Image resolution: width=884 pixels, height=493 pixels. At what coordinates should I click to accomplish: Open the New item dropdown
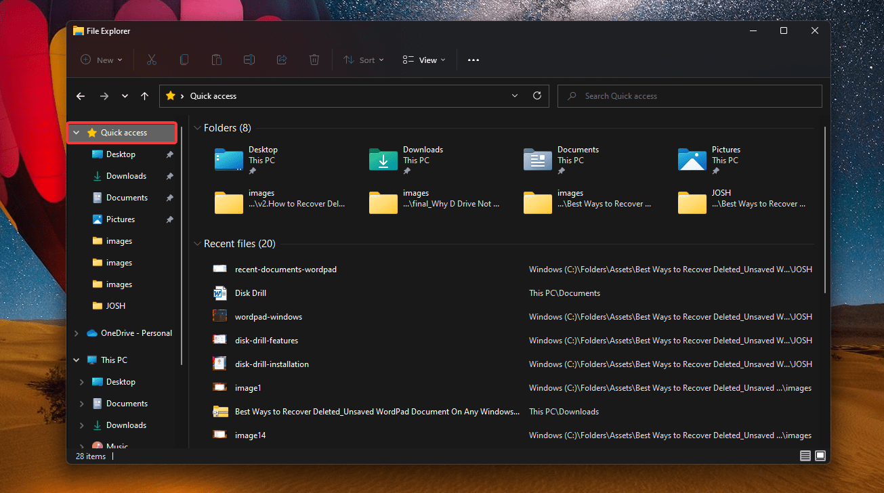pyautogui.click(x=102, y=60)
